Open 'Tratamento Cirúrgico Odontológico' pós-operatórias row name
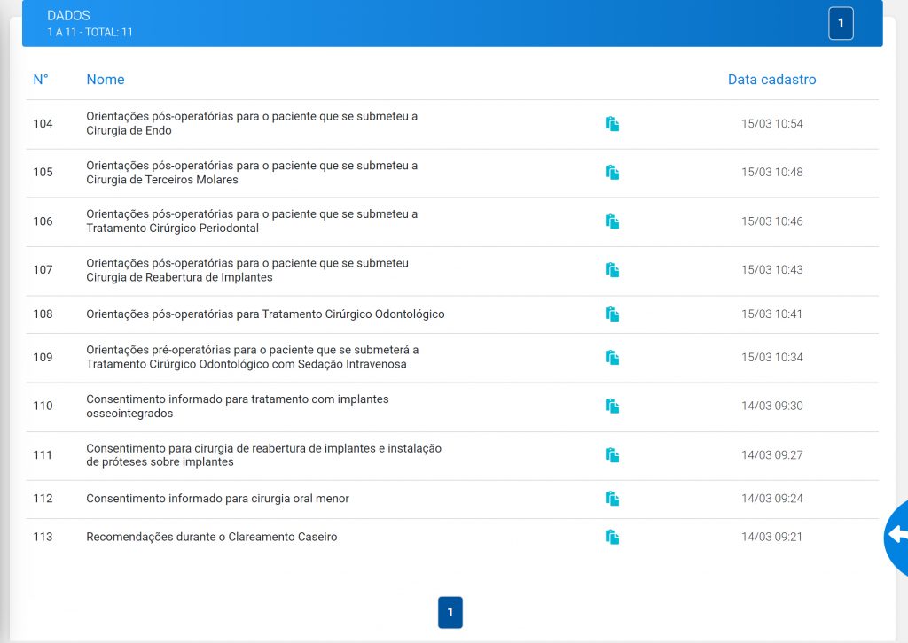 tap(265, 314)
